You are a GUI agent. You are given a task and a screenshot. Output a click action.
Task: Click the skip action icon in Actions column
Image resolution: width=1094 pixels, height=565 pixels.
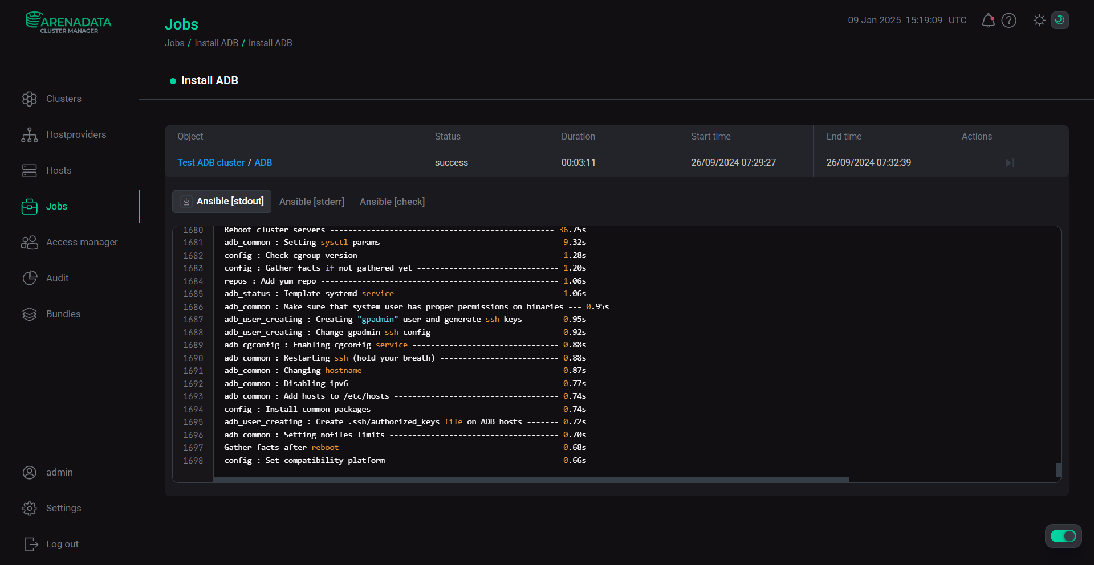point(1009,163)
